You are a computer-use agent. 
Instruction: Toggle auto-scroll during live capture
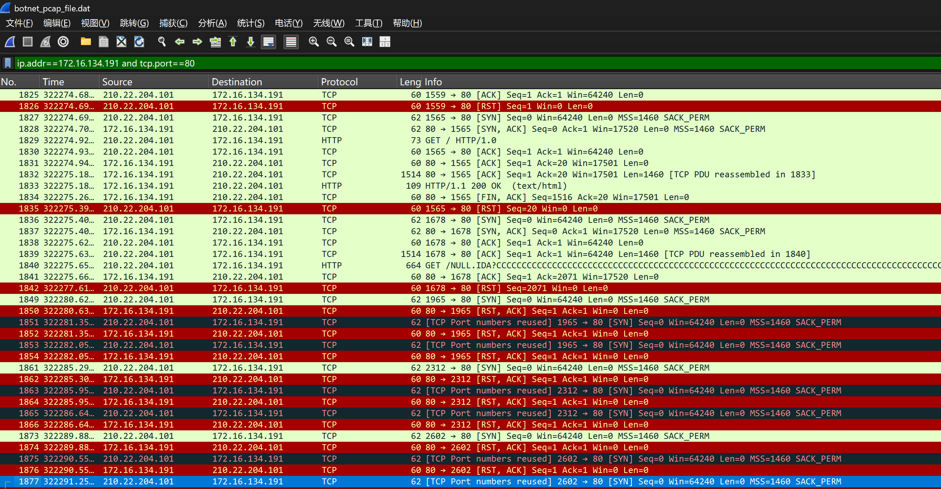268,42
